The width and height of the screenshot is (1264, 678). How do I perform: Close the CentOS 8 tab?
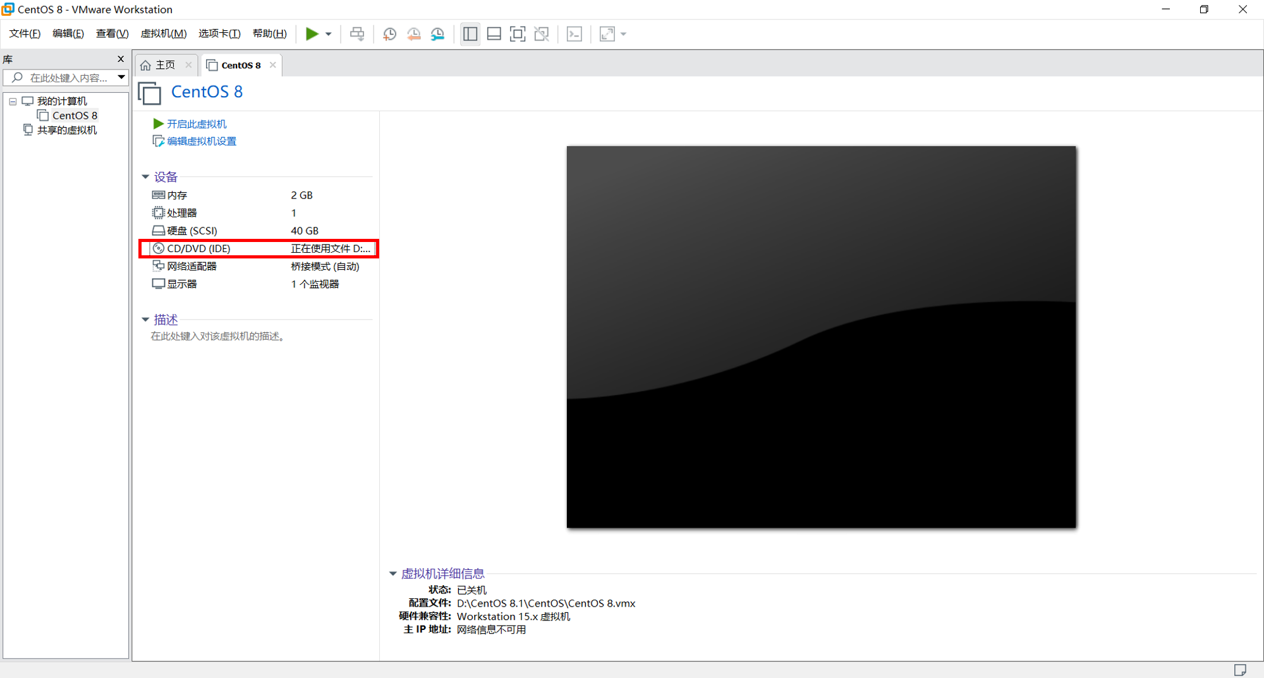273,65
